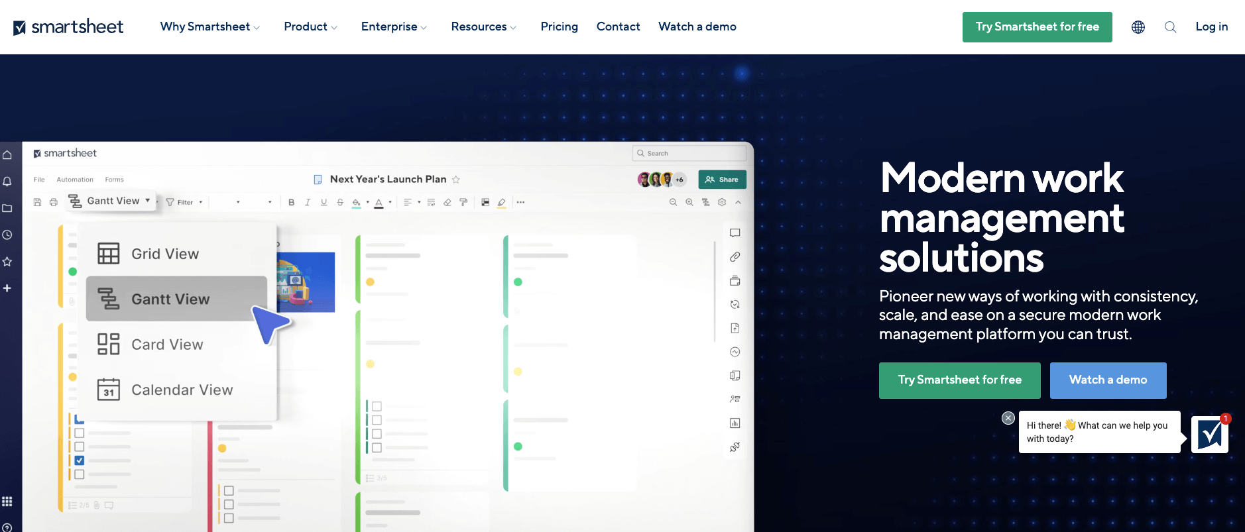The width and height of the screenshot is (1245, 532).
Task: Apply underline formatting
Action: pyautogui.click(x=324, y=202)
